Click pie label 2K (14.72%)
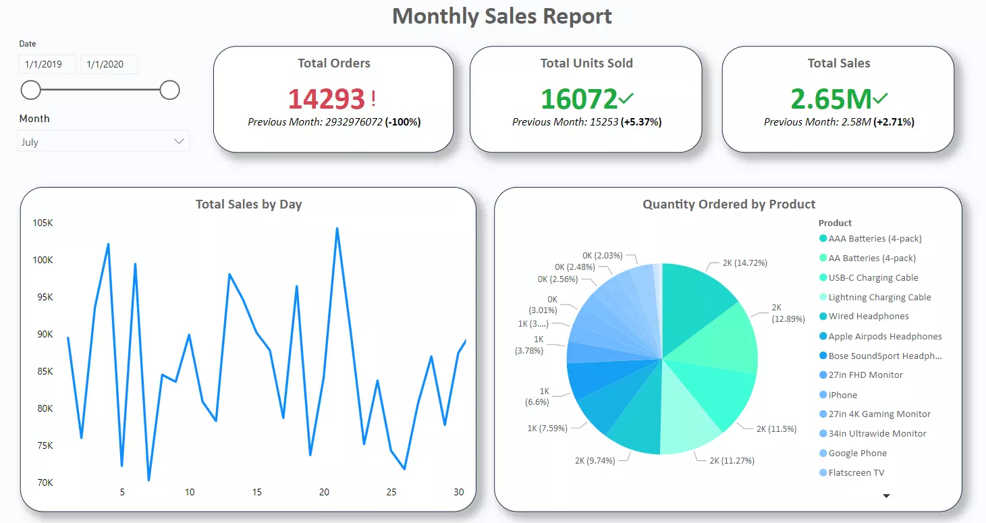986x523 pixels. (745, 263)
